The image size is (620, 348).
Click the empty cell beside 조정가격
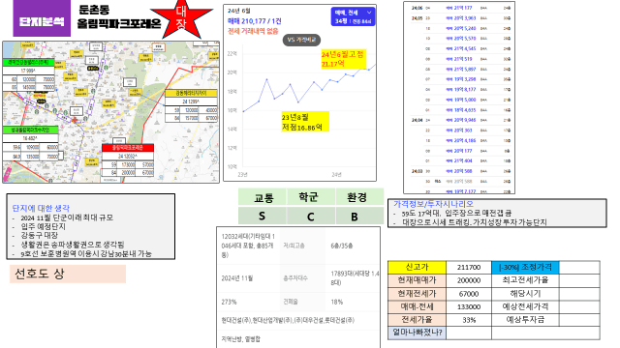click(579, 267)
